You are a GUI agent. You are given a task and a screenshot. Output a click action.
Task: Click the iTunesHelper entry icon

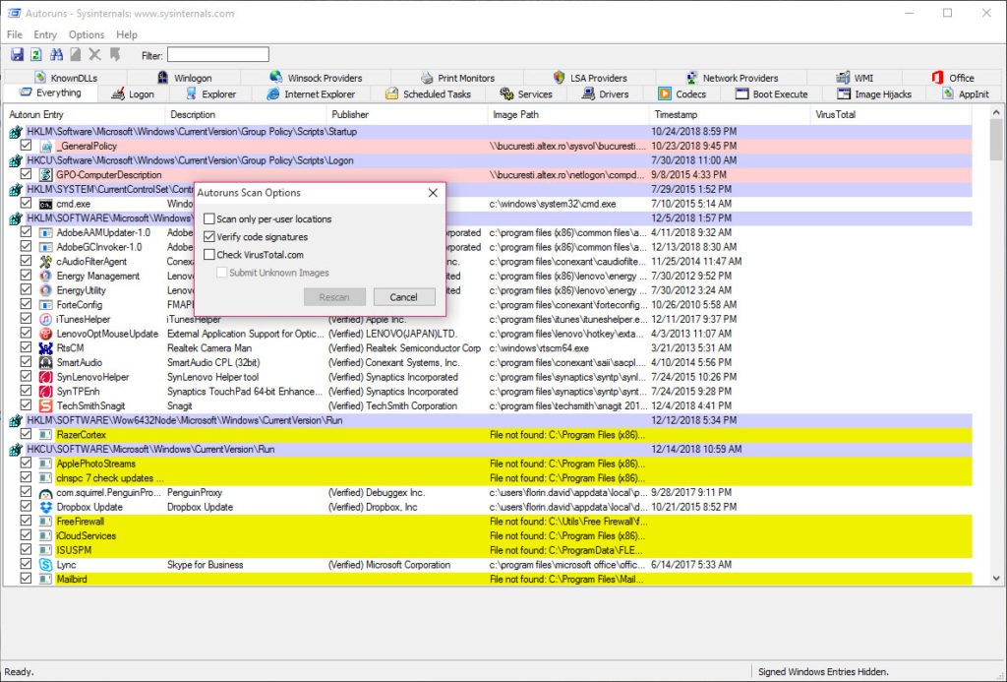pyautogui.click(x=45, y=320)
